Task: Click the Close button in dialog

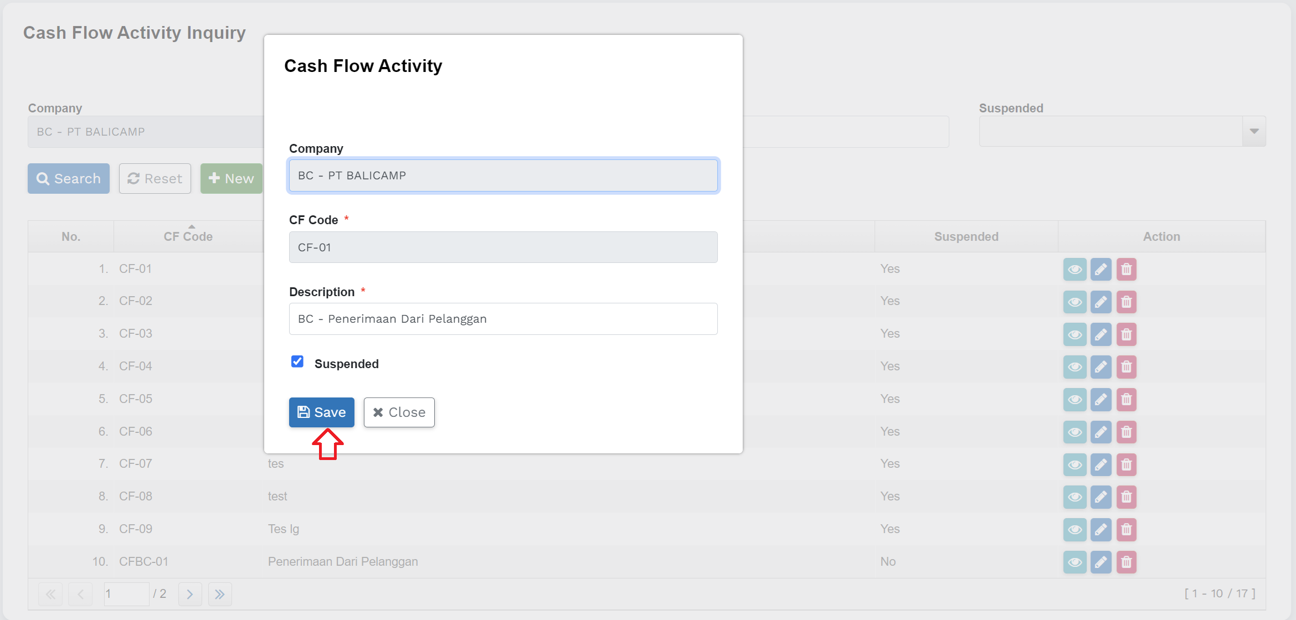Action: click(399, 412)
